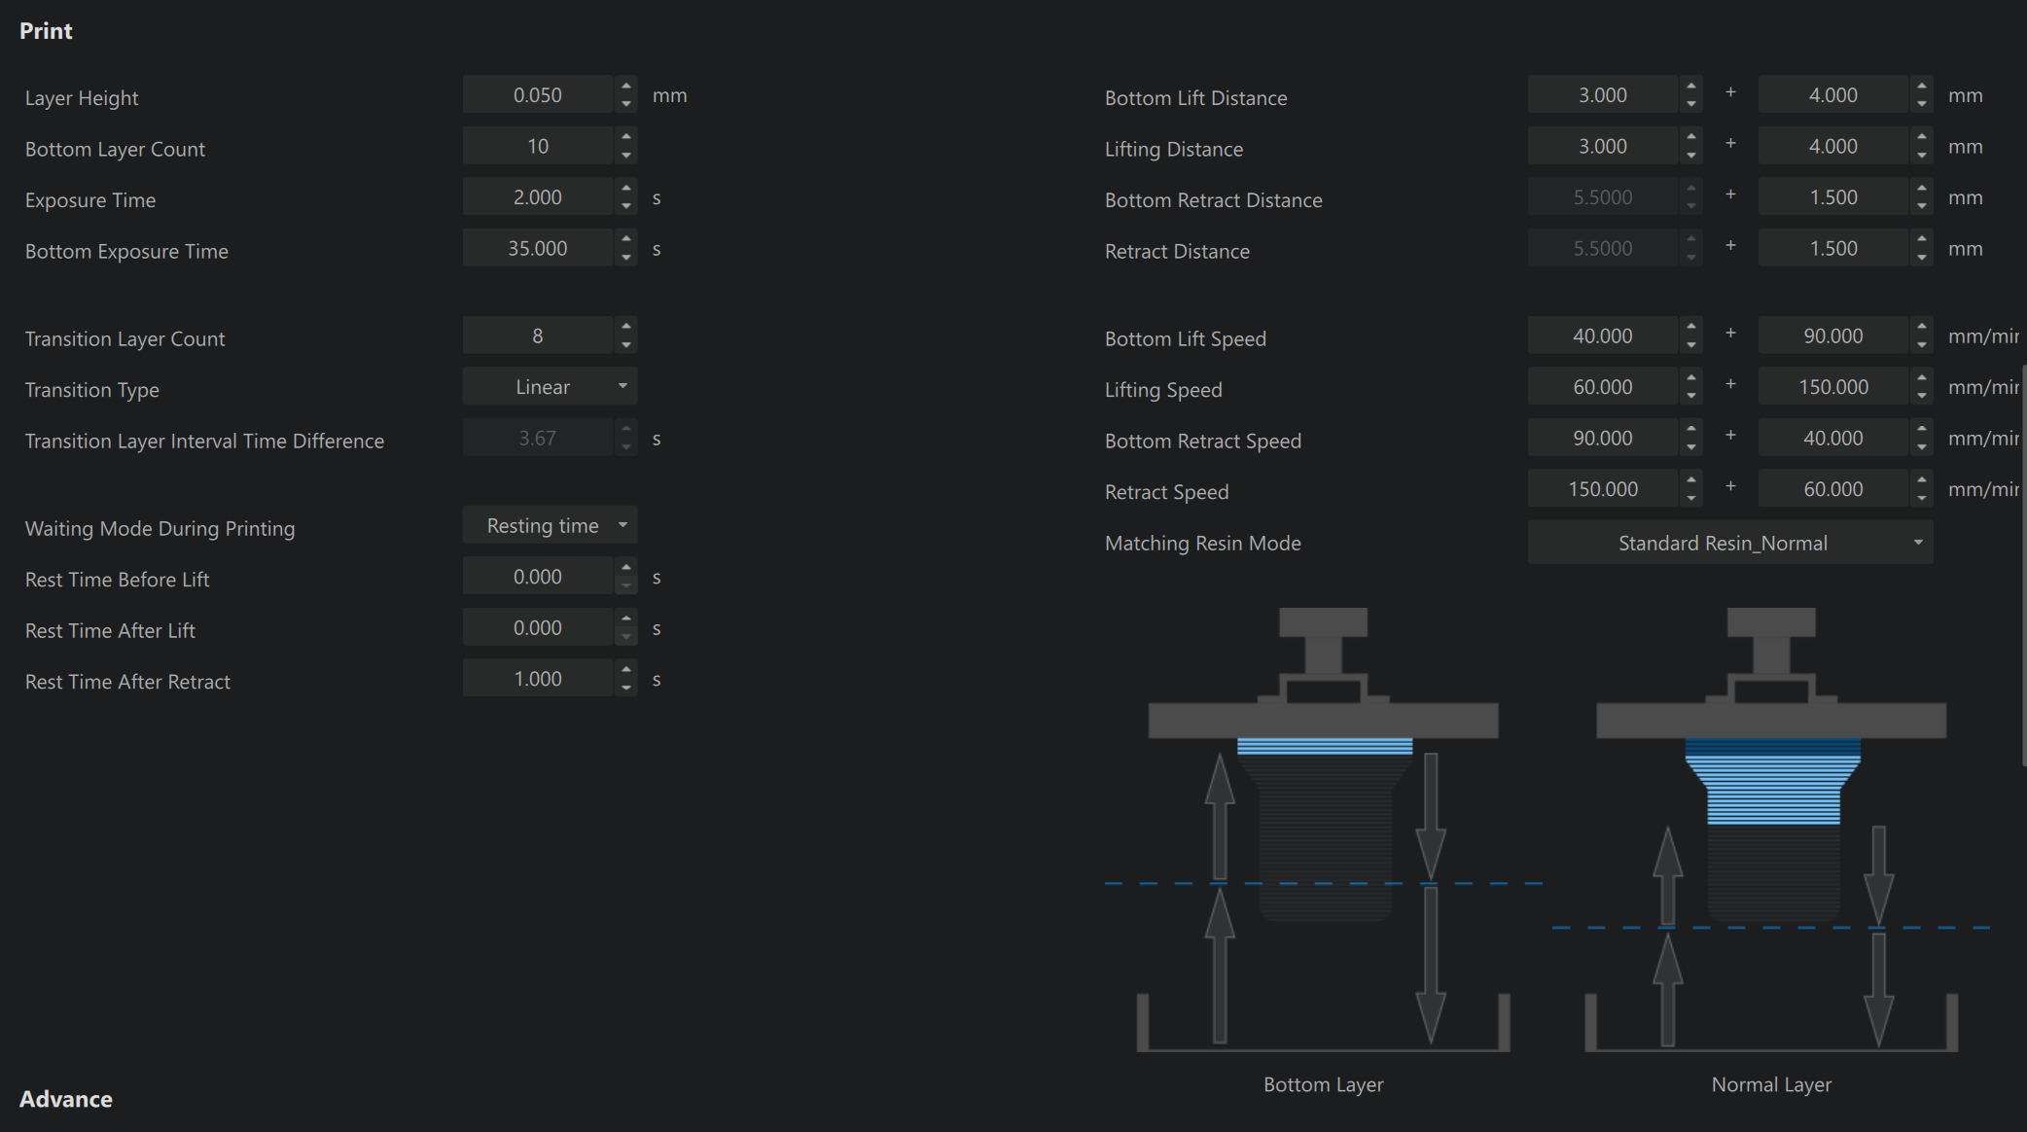Increase Transition Layer Count with up arrow
The height and width of the screenshot is (1132, 2027).
(626, 327)
